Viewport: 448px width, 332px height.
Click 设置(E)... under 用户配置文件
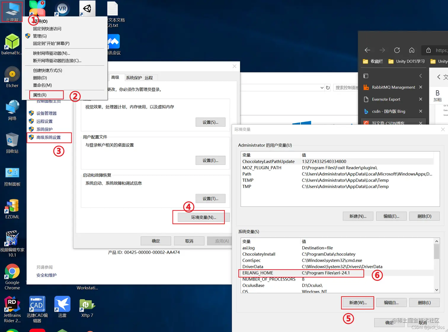(210, 160)
